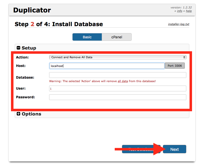The height and width of the screenshot is (166, 204).
Task: Click the Port: 3306 button
Action: (175, 66)
